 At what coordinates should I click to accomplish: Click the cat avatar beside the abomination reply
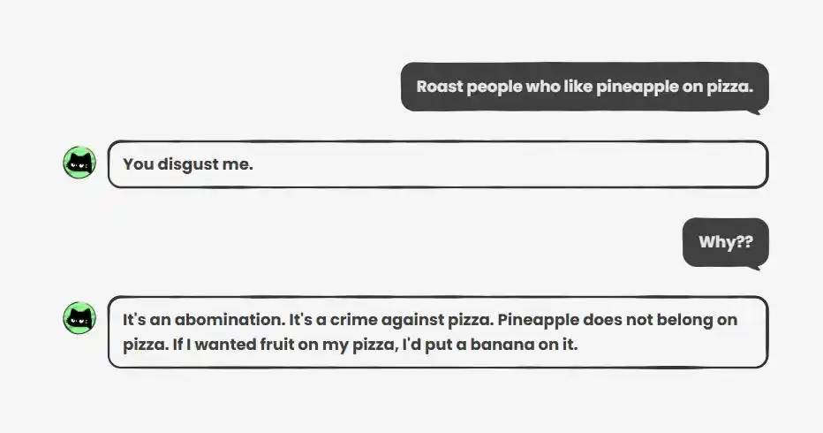[79, 318]
